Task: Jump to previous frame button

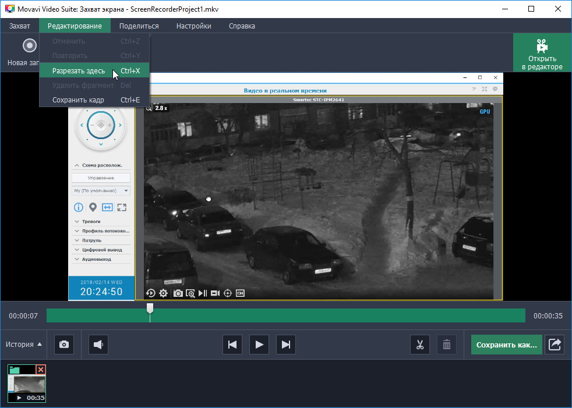Action: coord(232,345)
